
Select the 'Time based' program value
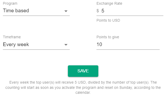[16, 11]
